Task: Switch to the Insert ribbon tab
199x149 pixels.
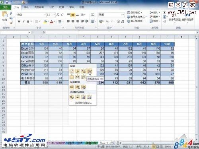Action: [26, 7]
